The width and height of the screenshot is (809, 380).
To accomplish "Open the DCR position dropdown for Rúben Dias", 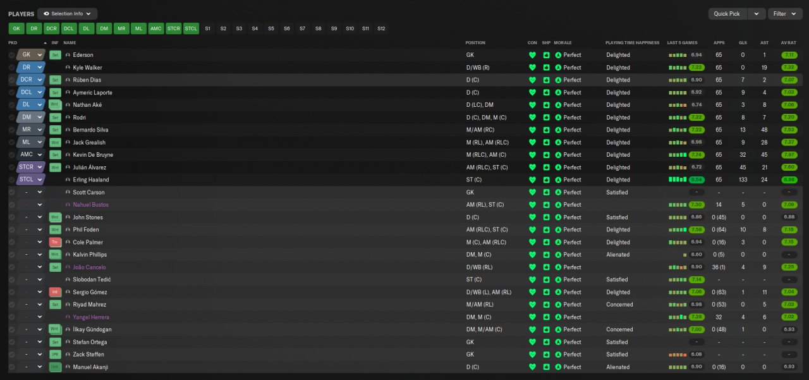I will click(x=32, y=80).
